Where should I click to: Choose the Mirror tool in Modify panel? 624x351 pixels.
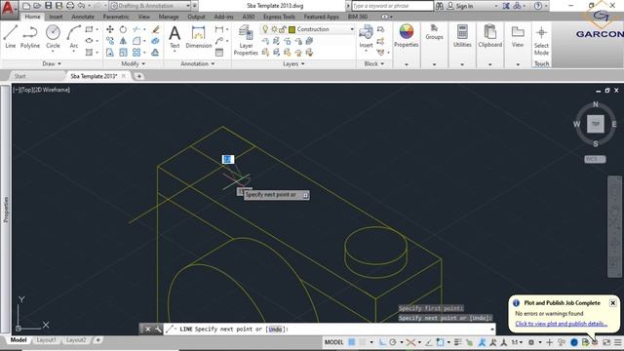point(124,41)
